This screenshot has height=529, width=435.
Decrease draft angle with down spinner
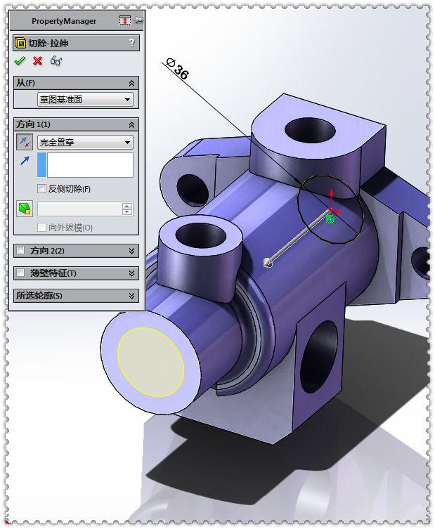pyautogui.click(x=127, y=213)
